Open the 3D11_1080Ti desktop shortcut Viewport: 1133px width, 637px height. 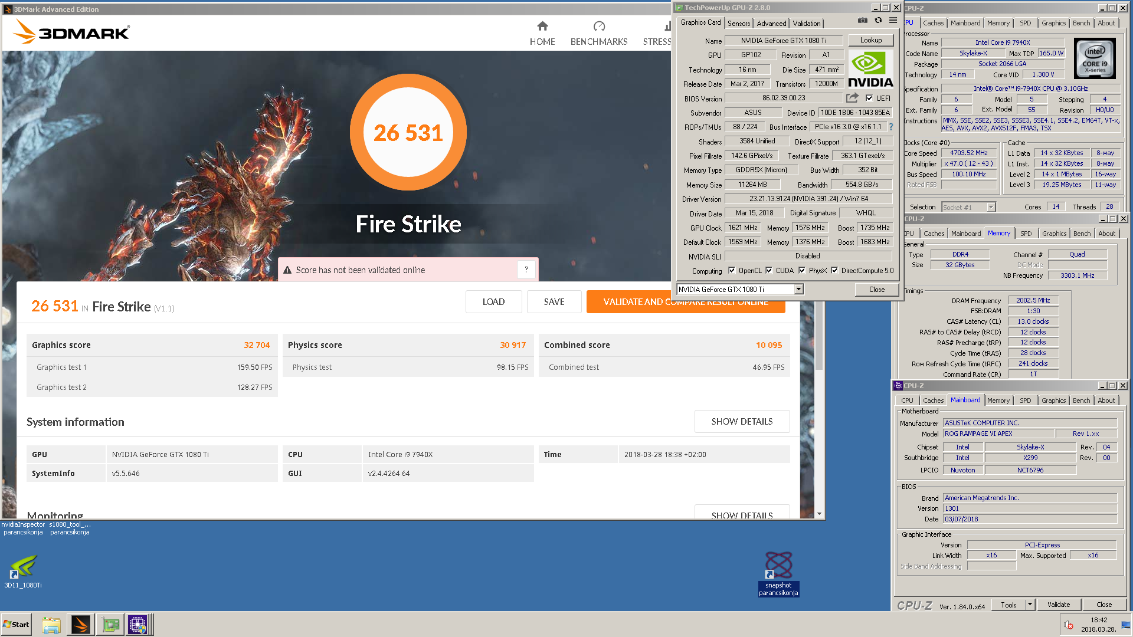coord(23,567)
